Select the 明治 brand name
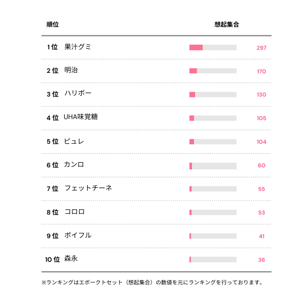308x308 pixels. 71,70
